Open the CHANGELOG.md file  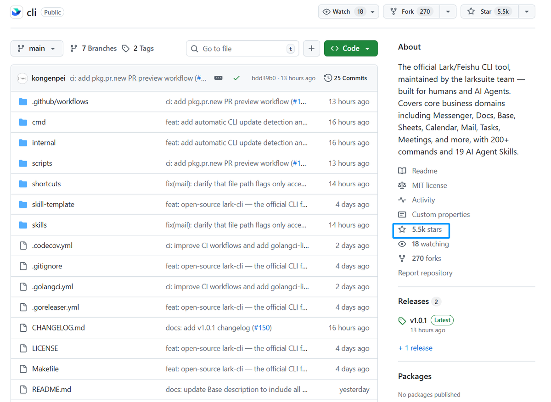[x=58, y=328]
